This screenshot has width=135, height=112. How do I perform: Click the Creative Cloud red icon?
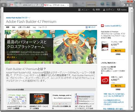click(x=105, y=80)
